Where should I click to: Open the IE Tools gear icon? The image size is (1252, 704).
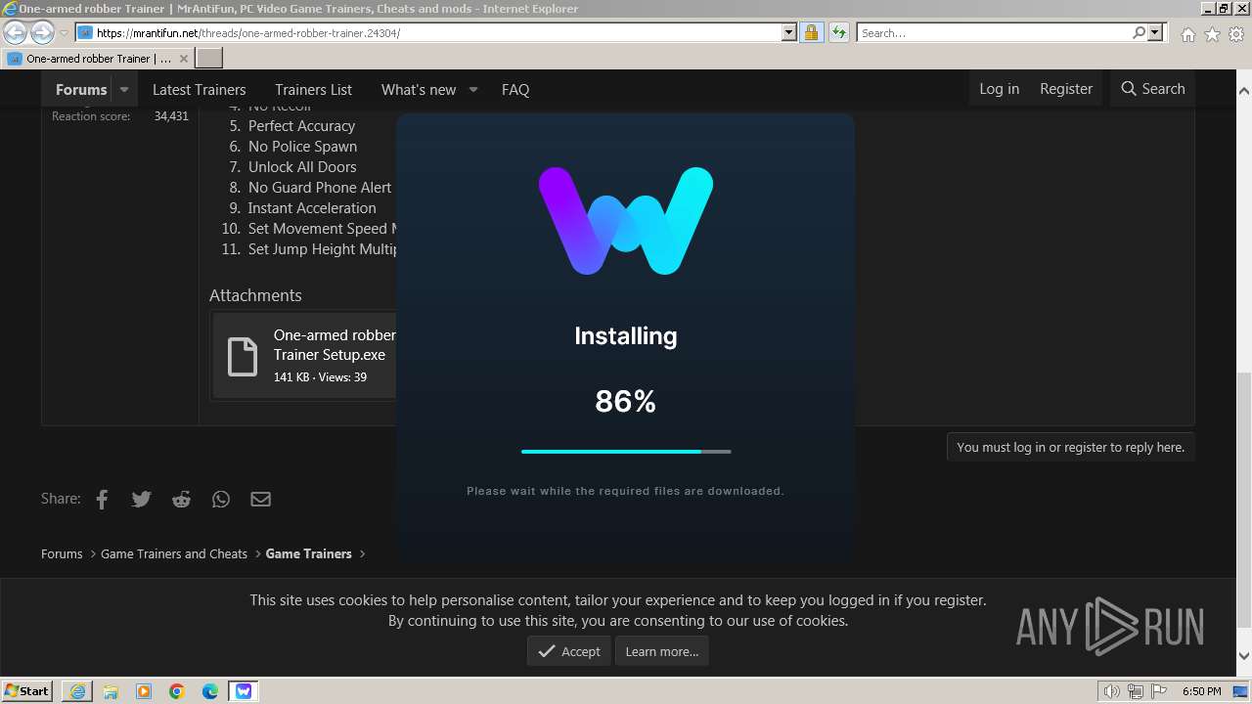tap(1236, 34)
